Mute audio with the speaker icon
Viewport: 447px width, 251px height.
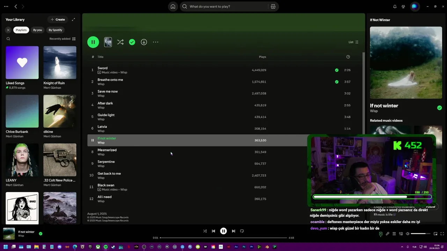click(x=408, y=234)
